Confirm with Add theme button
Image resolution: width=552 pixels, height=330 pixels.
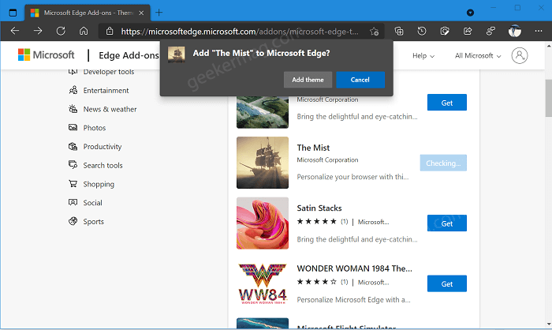click(x=308, y=80)
